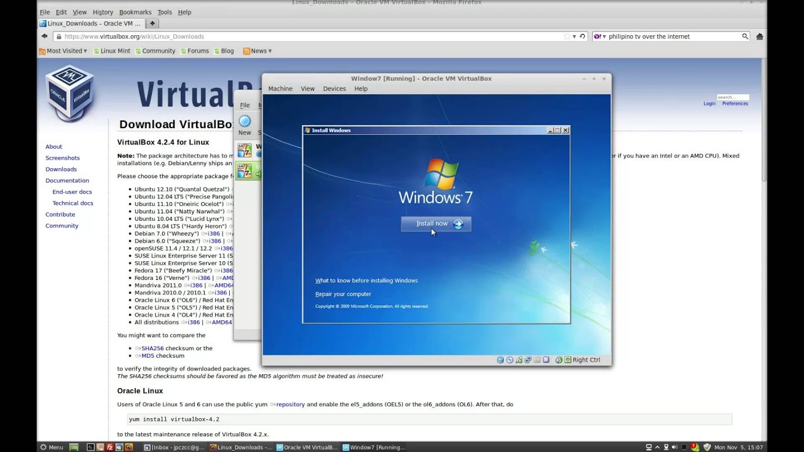
Task: Click virtualization 'V' icon in VM status bar
Action: coord(546,360)
